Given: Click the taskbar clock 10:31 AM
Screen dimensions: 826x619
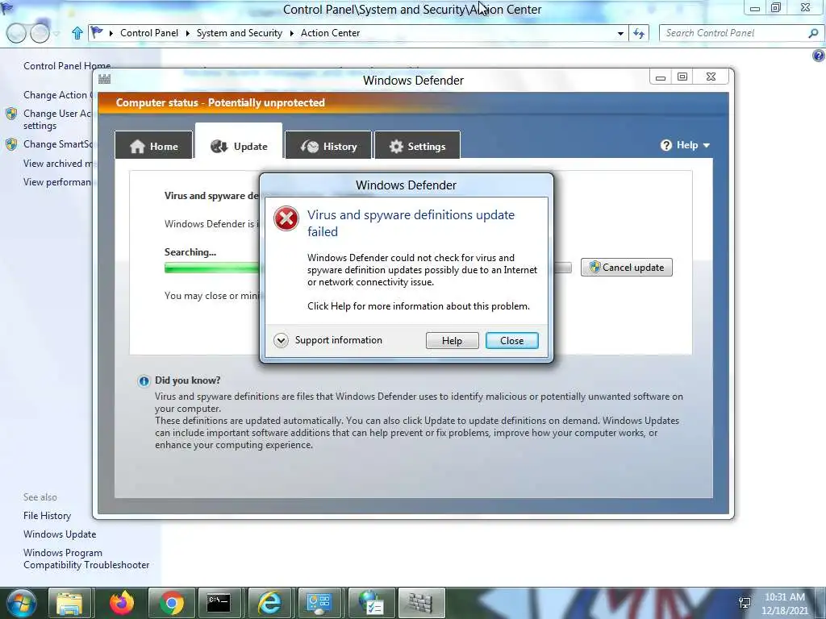Looking at the screenshot, I should (784, 597).
